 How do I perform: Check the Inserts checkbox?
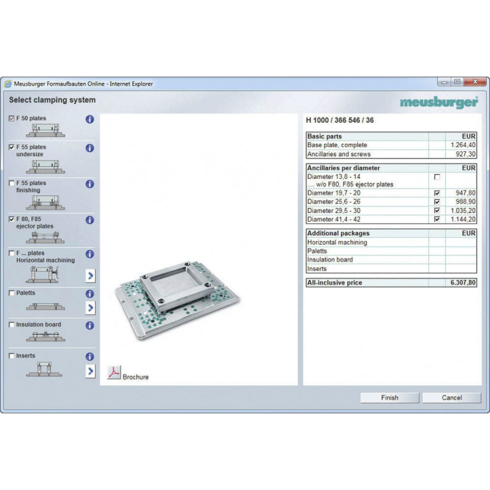pyautogui.click(x=11, y=356)
